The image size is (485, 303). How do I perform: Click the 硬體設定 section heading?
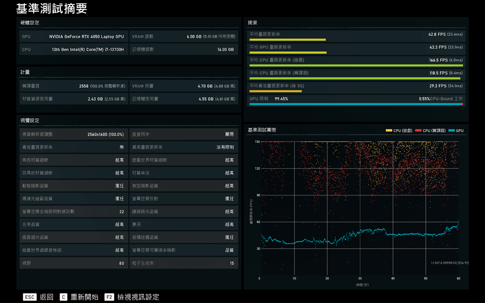tap(30, 23)
